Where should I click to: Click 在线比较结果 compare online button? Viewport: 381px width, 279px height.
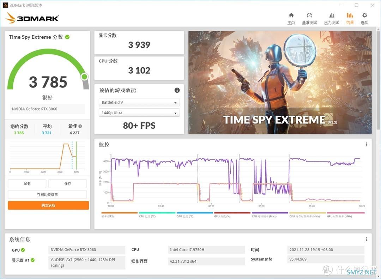pos(47,194)
